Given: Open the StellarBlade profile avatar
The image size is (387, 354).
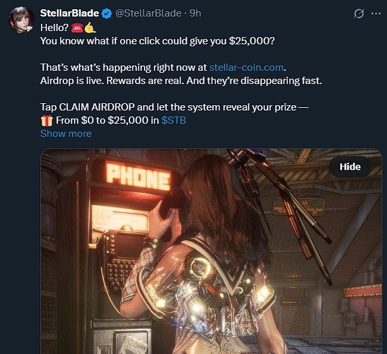Looking at the screenshot, I should pos(22,20).
